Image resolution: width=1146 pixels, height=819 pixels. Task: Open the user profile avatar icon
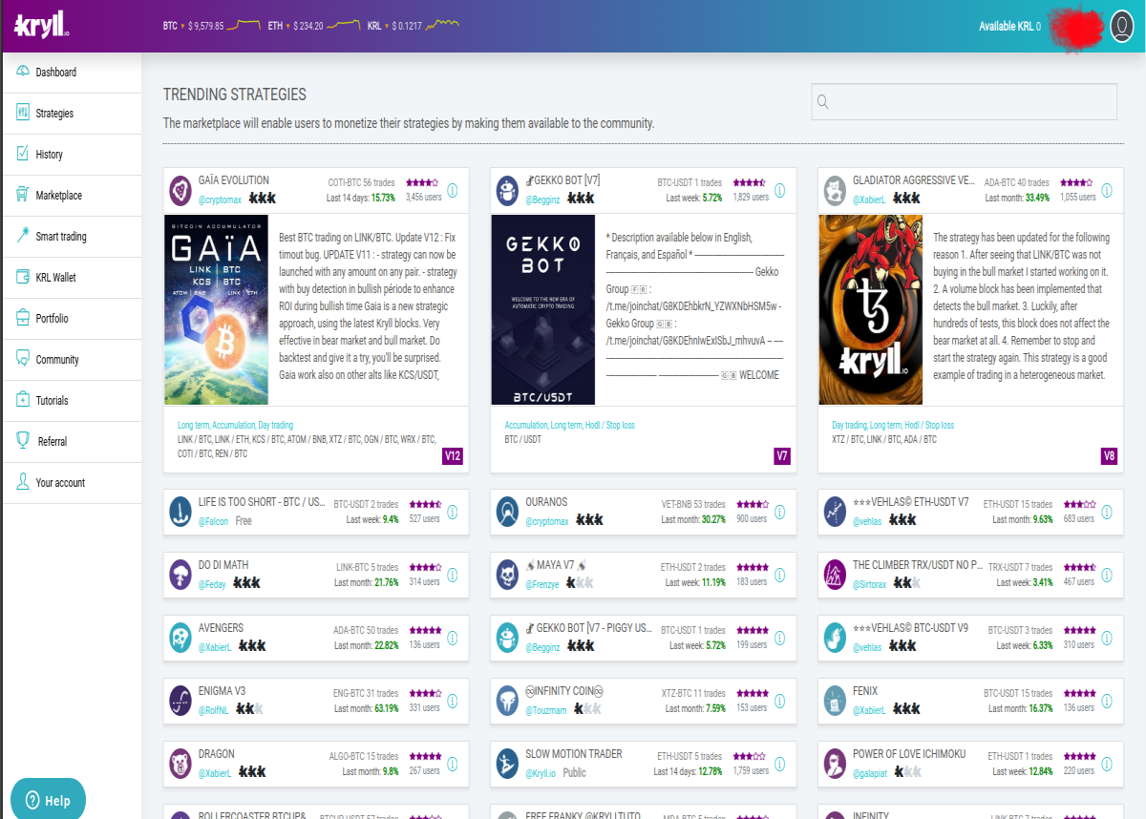pyautogui.click(x=1122, y=26)
